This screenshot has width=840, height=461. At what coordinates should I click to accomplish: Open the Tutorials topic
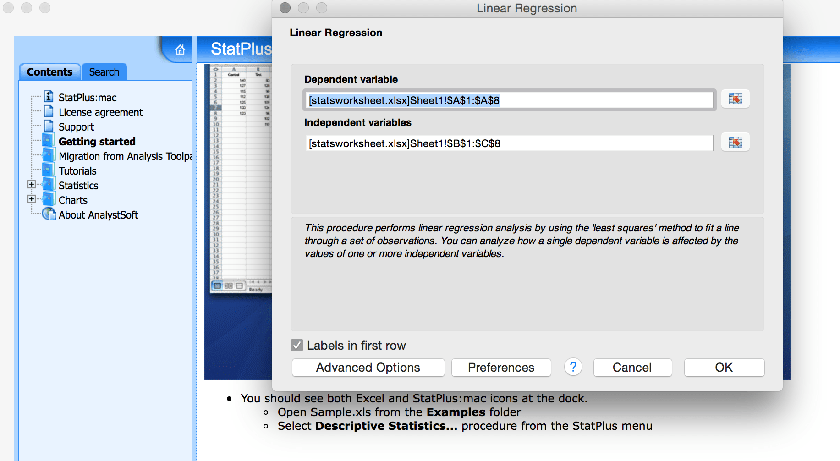pos(77,171)
